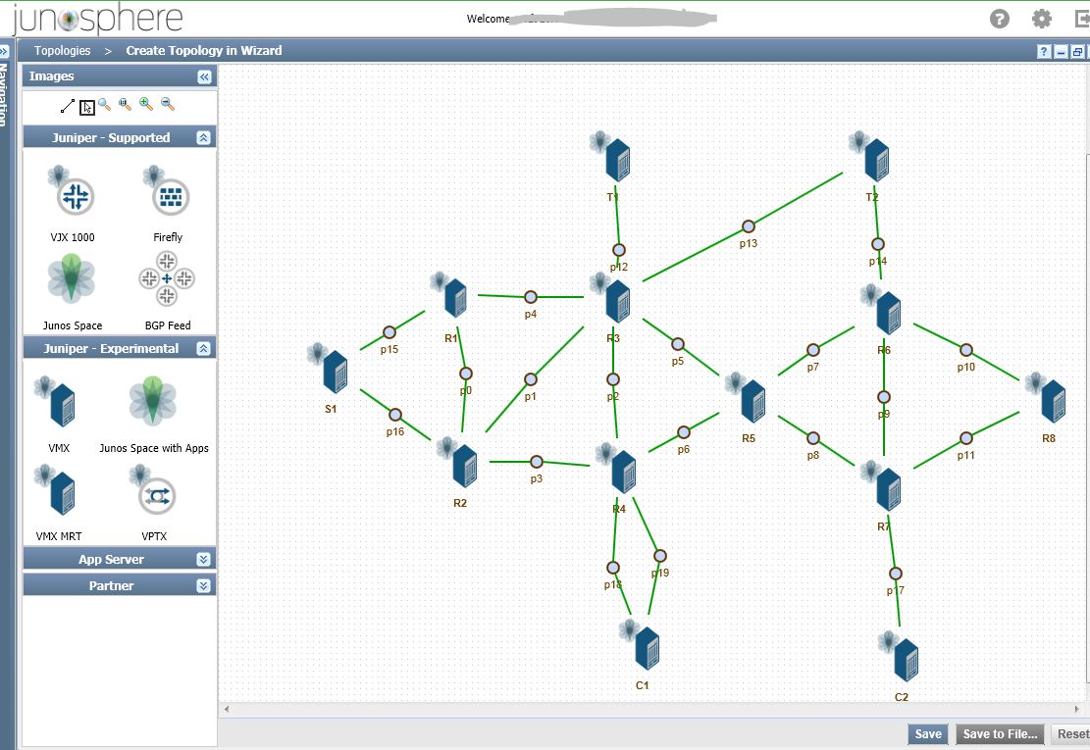Go to Topologies breadcrumb

pos(63,51)
